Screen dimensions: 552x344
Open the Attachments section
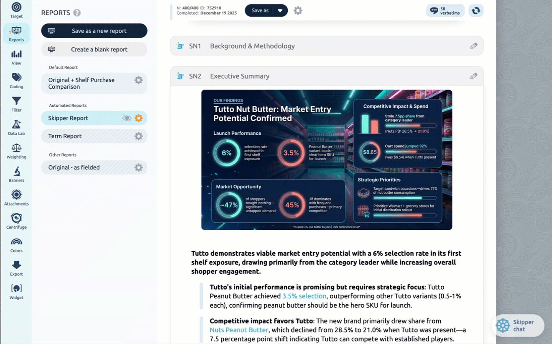[16, 198]
